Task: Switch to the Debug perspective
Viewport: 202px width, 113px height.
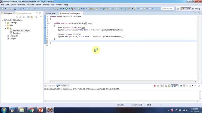Action: tap(196, 9)
